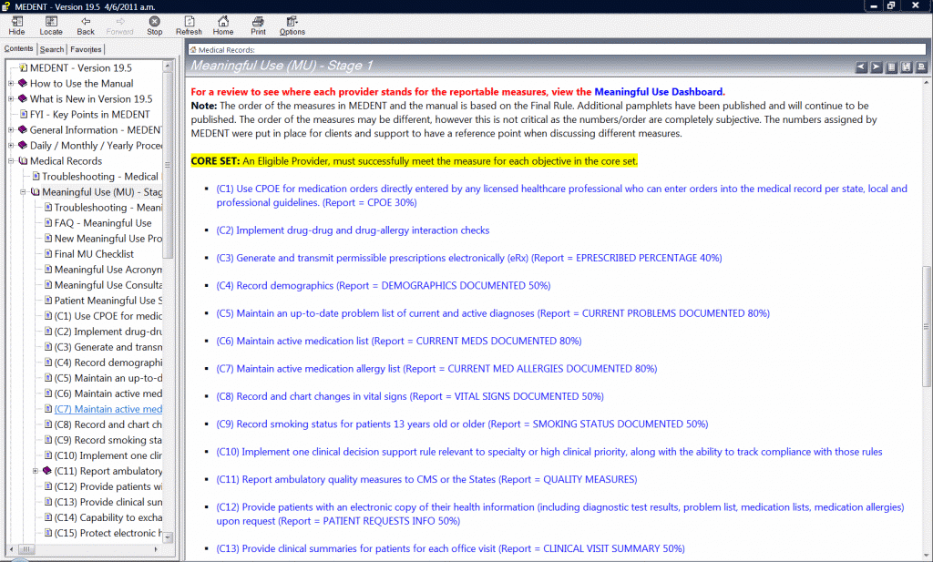Collapse the Meaningful Use (MU) - Stage node
This screenshot has width=933, height=562.
23,192
